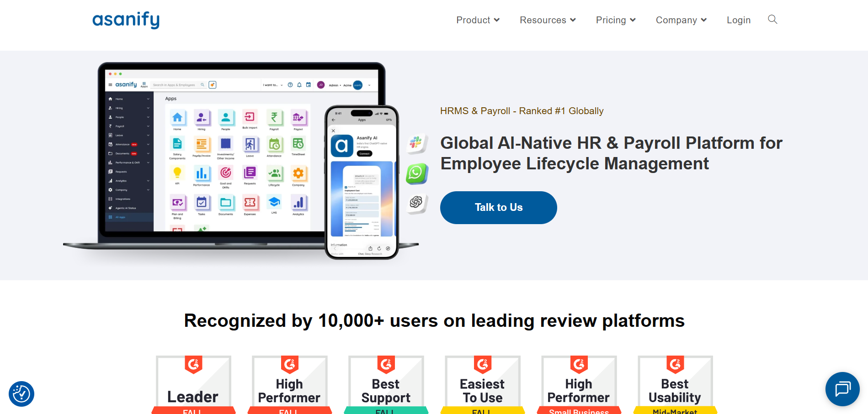
Task: Click the Performance chart app icon
Action: (202, 173)
